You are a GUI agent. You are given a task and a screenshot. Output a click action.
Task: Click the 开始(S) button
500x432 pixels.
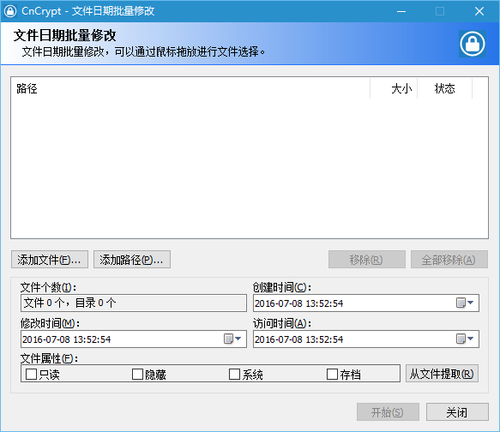[x=388, y=412]
